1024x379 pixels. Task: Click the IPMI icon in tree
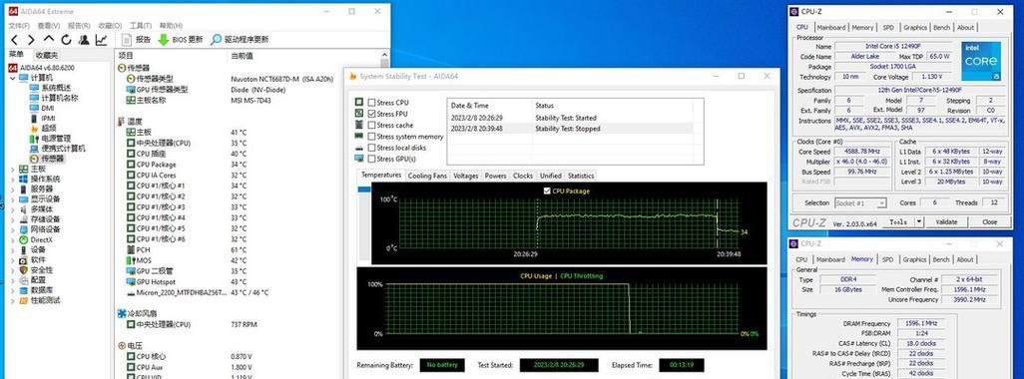[x=35, y=118]
